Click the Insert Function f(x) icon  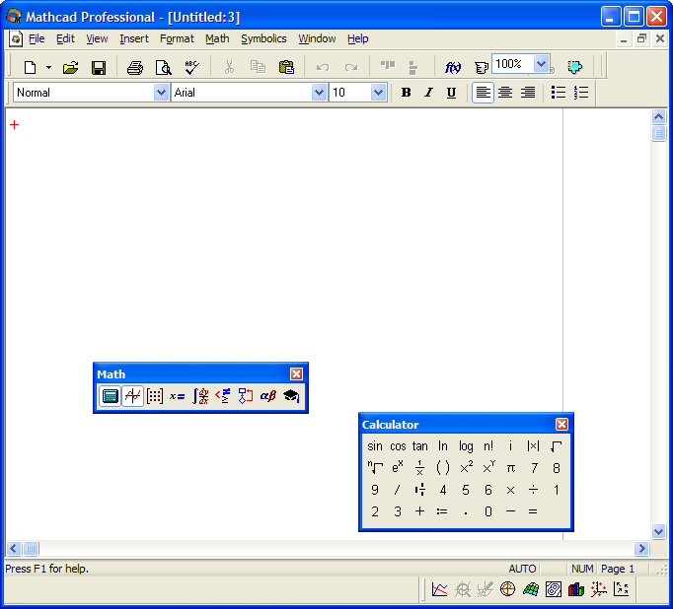[453, 67]
